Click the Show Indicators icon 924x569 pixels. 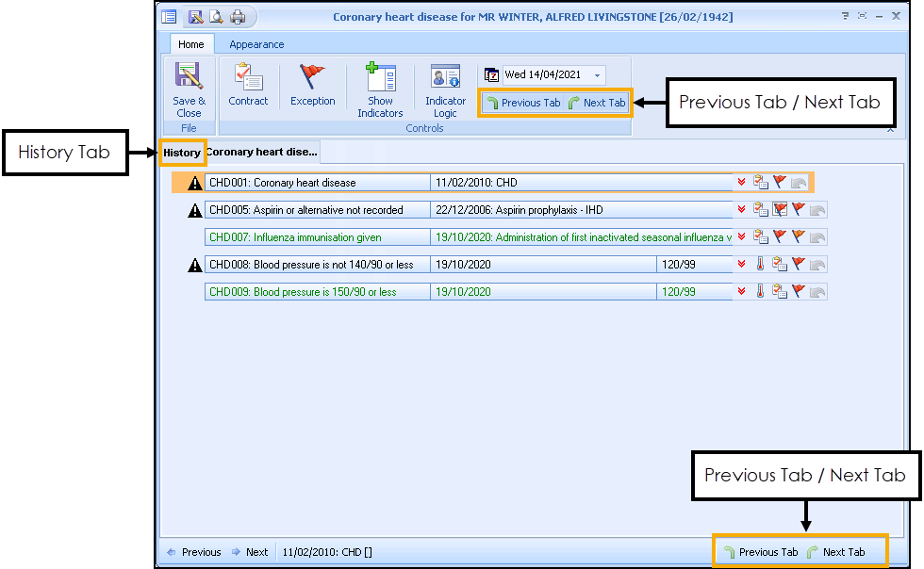pos(380,86)
